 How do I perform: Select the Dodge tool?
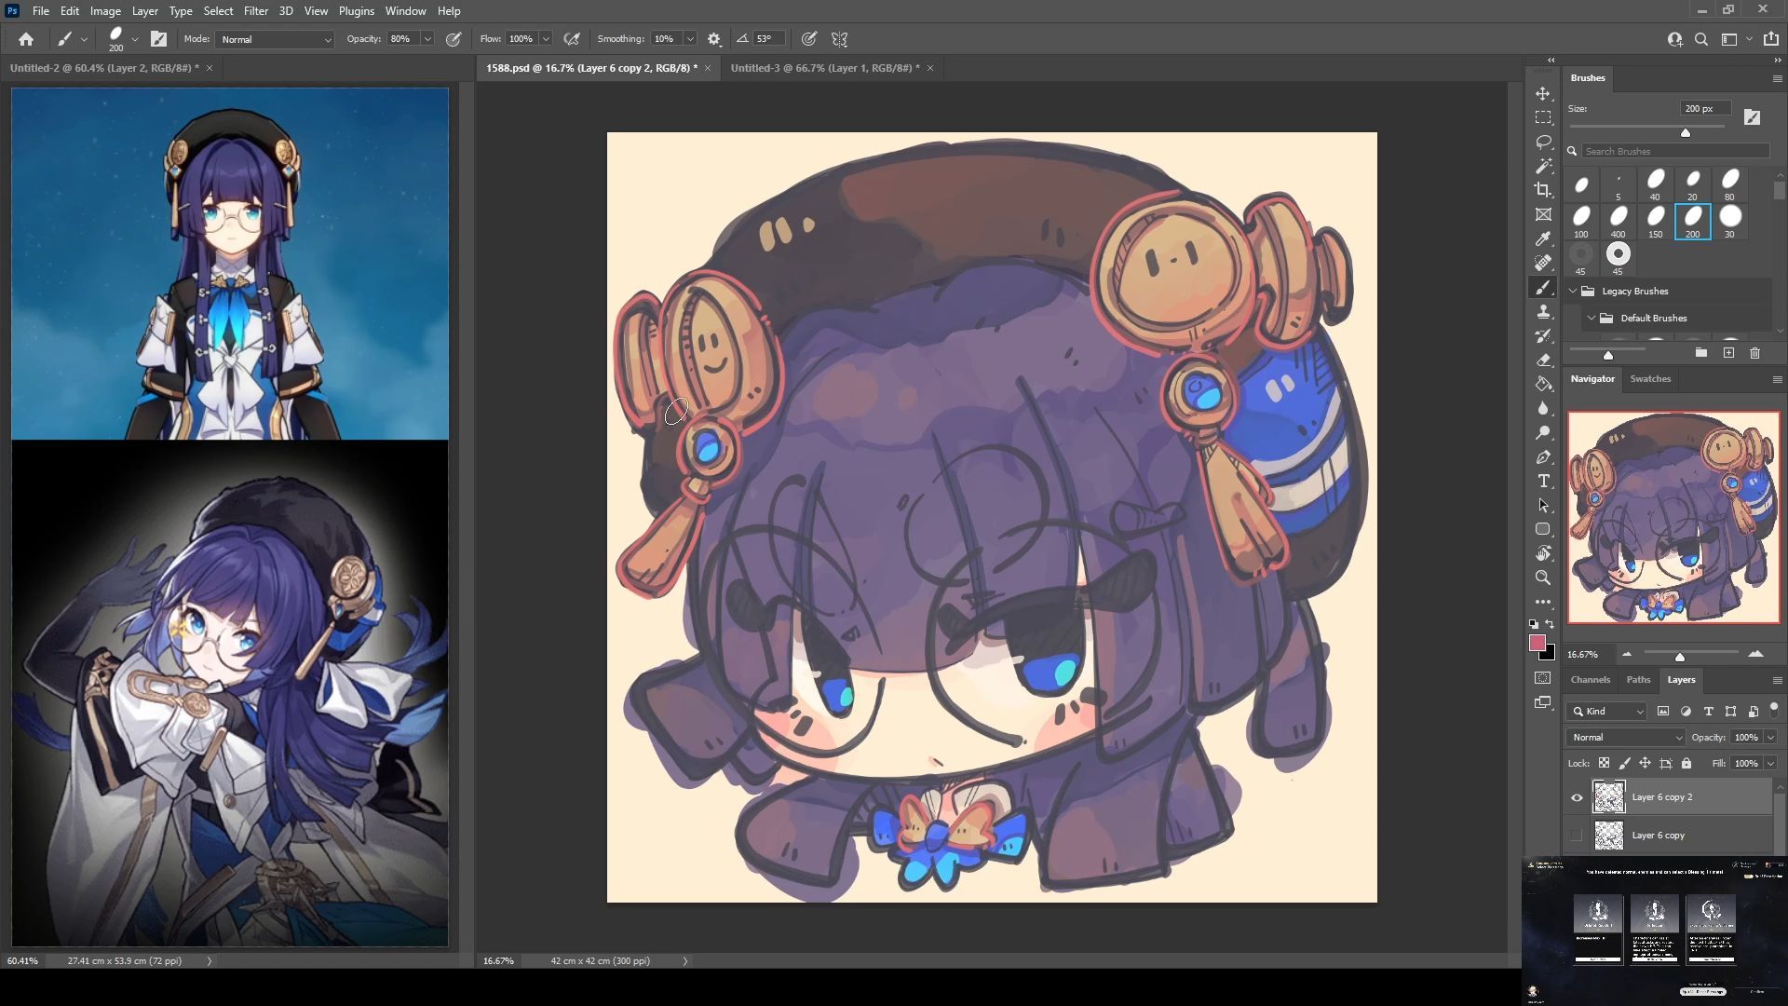(1543, 433)
